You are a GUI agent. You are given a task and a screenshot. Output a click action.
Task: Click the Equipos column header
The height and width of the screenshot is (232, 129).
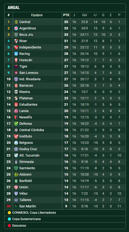tap(37, 15)
